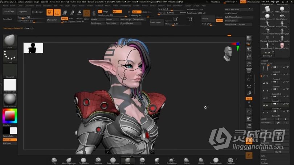This screenshot has height=165, width=294.
Task: Adjust the Draw Size slider
Action: point(172,13)
